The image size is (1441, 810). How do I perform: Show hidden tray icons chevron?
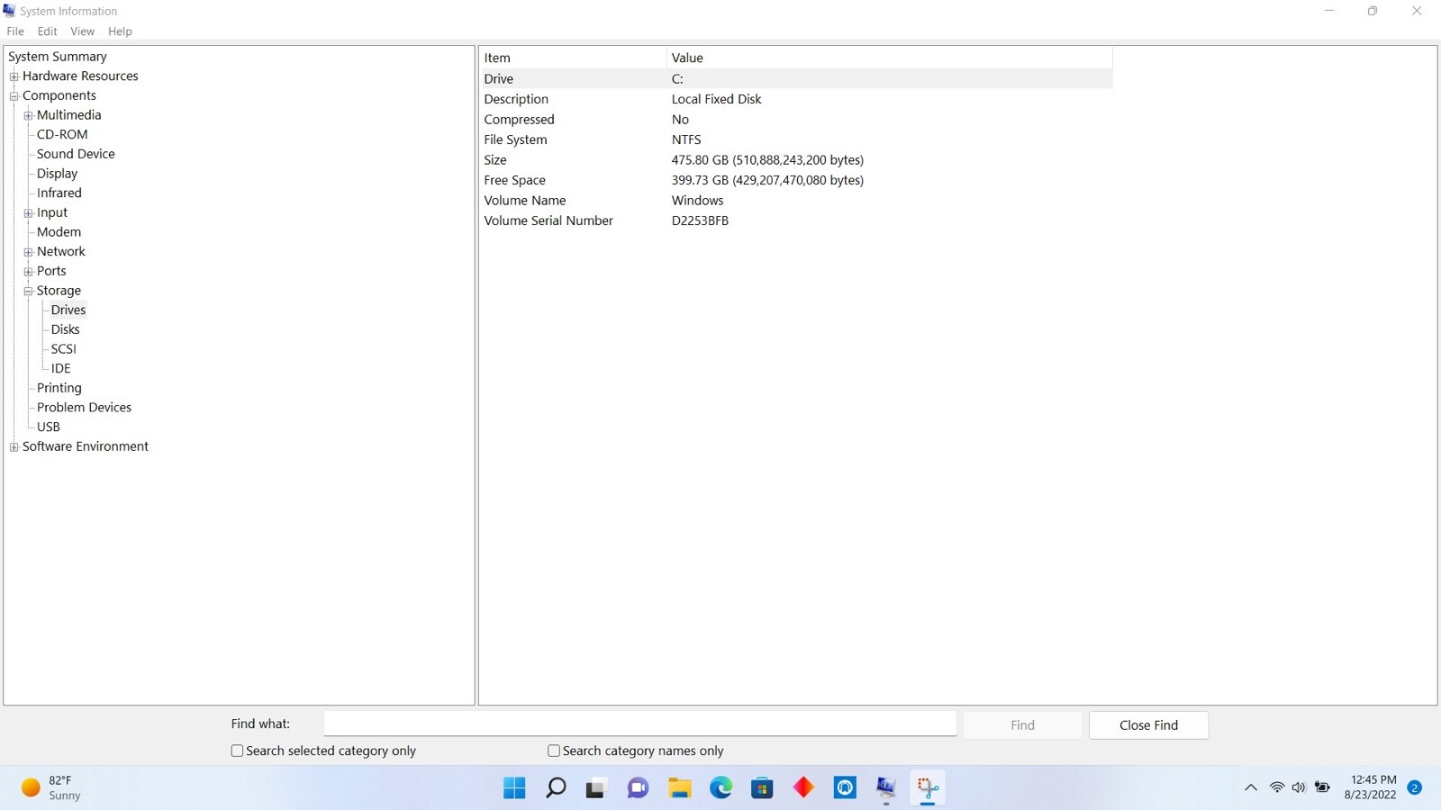[1251, 787]
